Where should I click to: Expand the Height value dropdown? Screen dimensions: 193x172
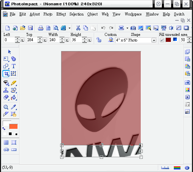[x=89, y=40]
